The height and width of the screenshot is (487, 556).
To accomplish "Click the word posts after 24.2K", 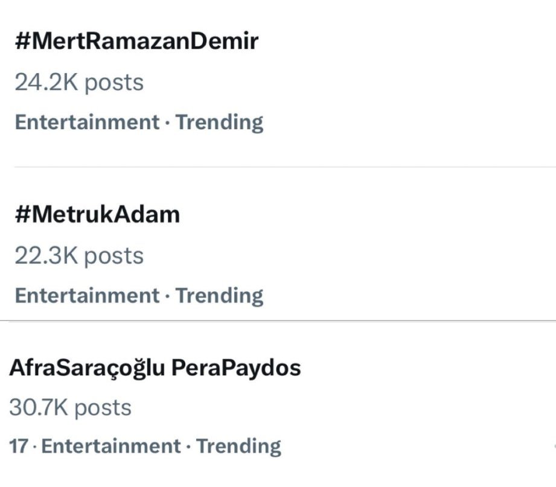I will [113, 82].
